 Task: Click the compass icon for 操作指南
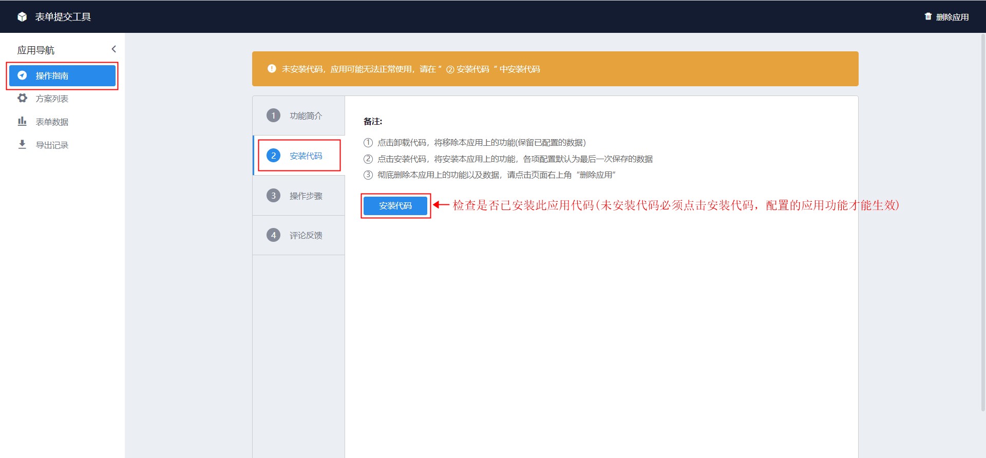pos(22,75)
